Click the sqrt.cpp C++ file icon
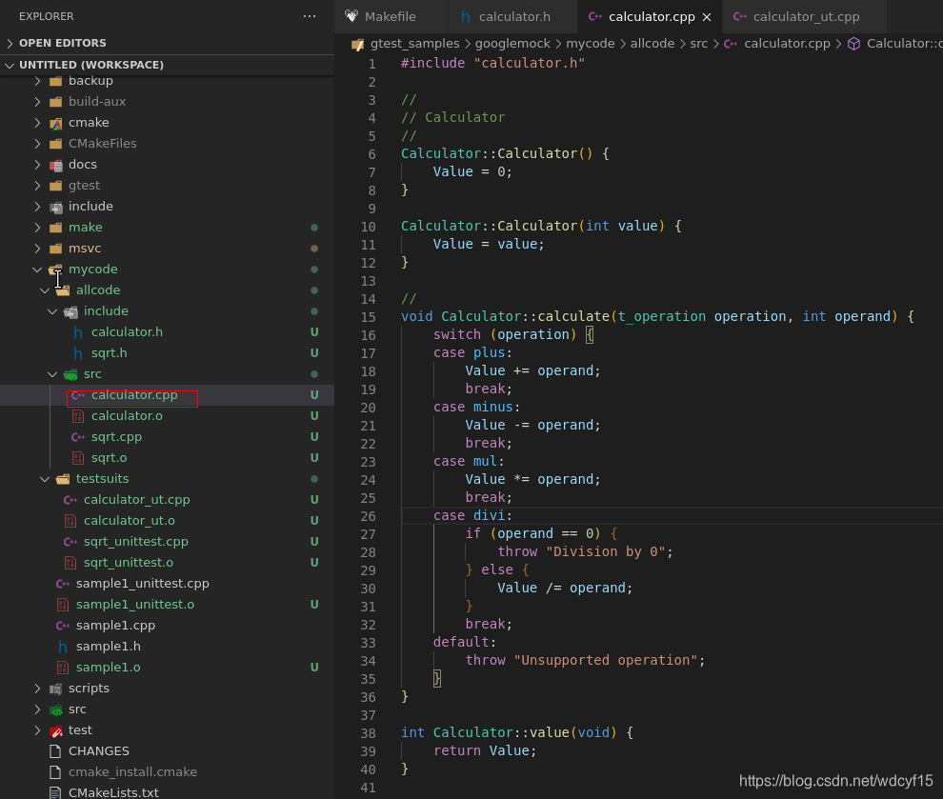This screenshot has height=799, width=943. [x=78, y=437]
